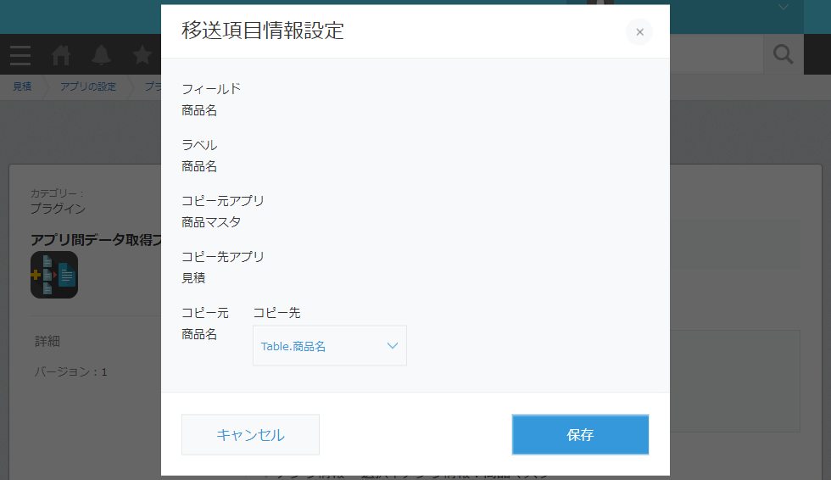The width and height of the screenshot is (831, 480).
Task: Expand the top-right header chevron
Action: (784, 7)
